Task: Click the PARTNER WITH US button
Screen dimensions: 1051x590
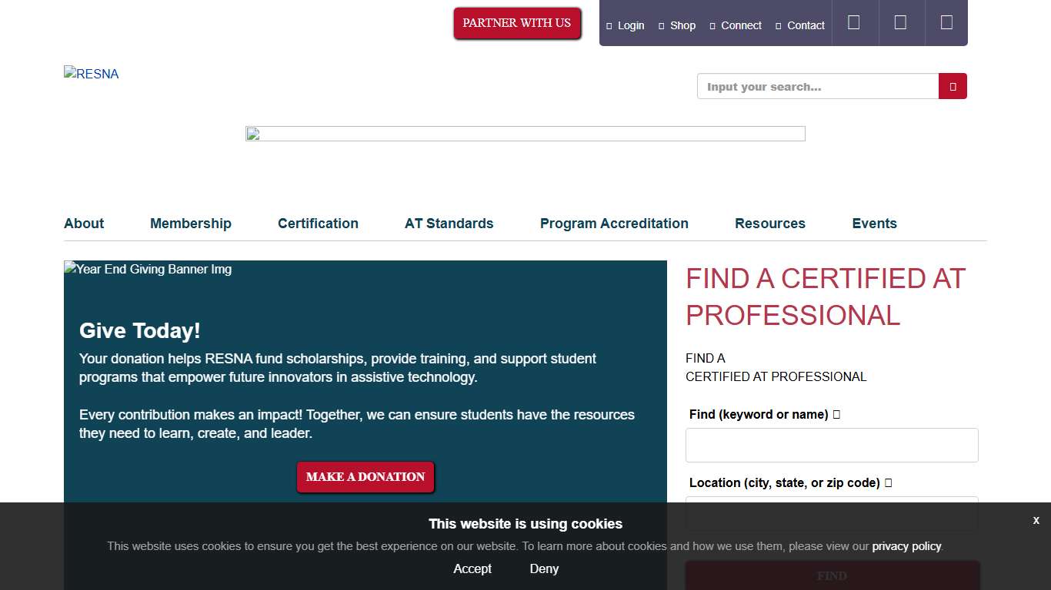Action: point(517,23)
